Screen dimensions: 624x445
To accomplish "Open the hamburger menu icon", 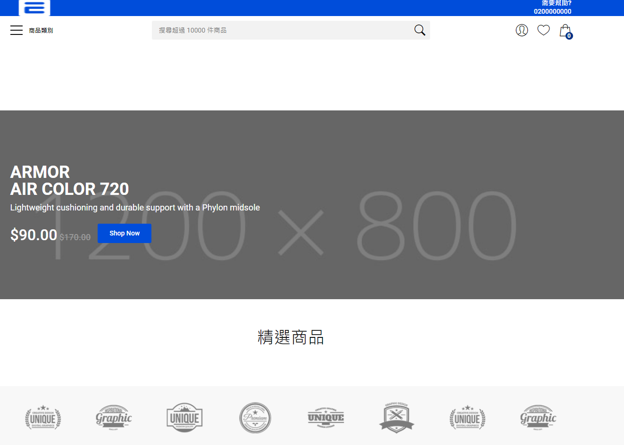I will click(x=17, y=30).
